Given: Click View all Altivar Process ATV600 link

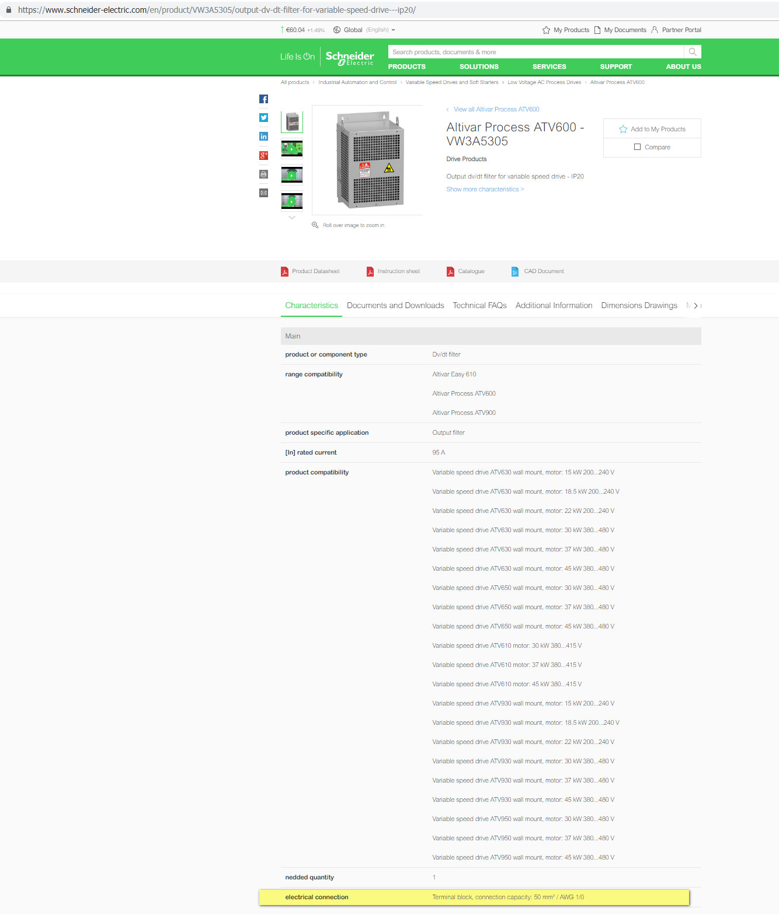Looking at the screenshot, I should pos(496,109).
